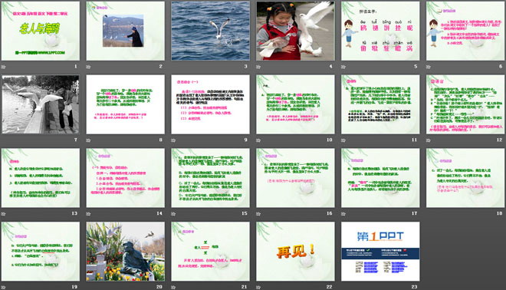Select slide 20 showing the bronze statue

pyautogui.click(x=125, y=251)
